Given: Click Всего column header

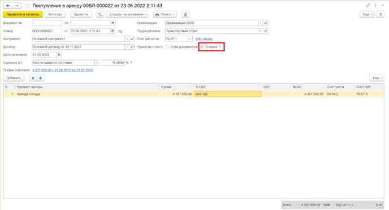Looking at the screenshot, I should click(x=308, y=87).
